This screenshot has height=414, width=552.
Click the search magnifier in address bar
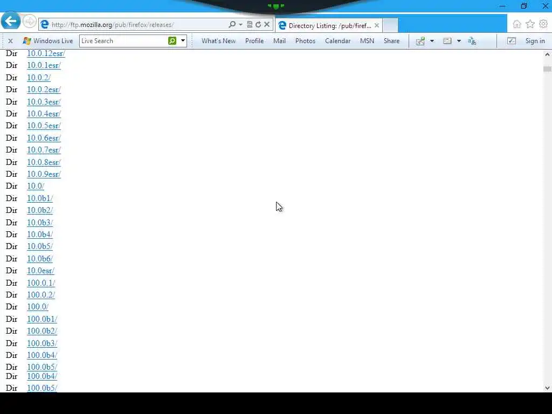[x=232, y=24]
